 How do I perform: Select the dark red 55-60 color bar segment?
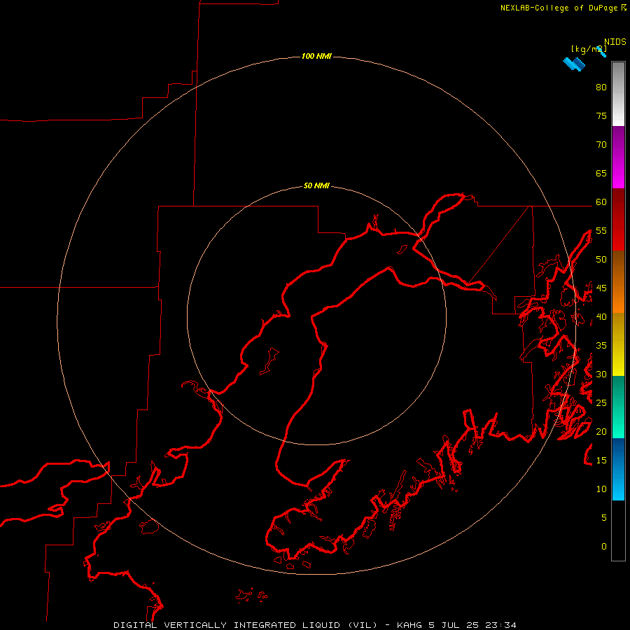click(x=618, y=219)
